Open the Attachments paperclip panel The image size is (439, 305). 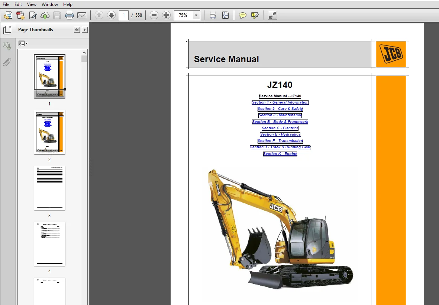(7, 62)
